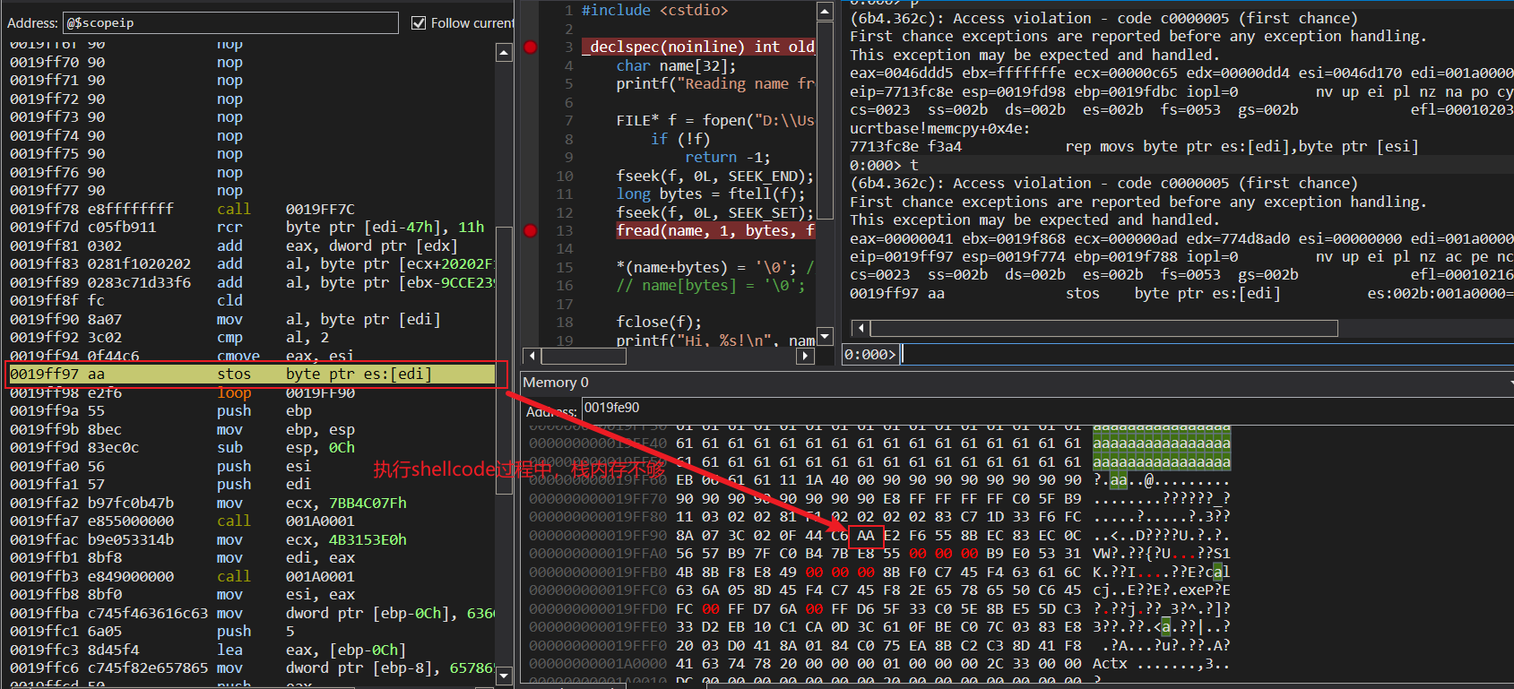Click source line return -1;
Screen dimensions: 1514x689
pyautogui.click(x=727, y=157)
